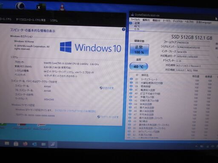Open the ディスク(D) menu in CrystalDiskInfo
Screen dimensions: 218x163
coord(178,21)
